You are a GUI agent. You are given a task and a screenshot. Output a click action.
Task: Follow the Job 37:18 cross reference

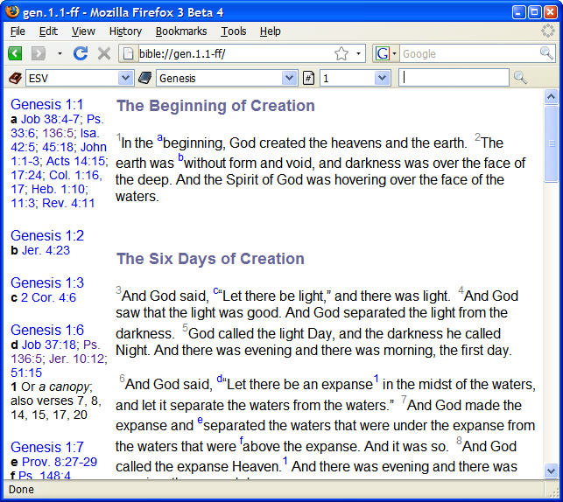49,345
